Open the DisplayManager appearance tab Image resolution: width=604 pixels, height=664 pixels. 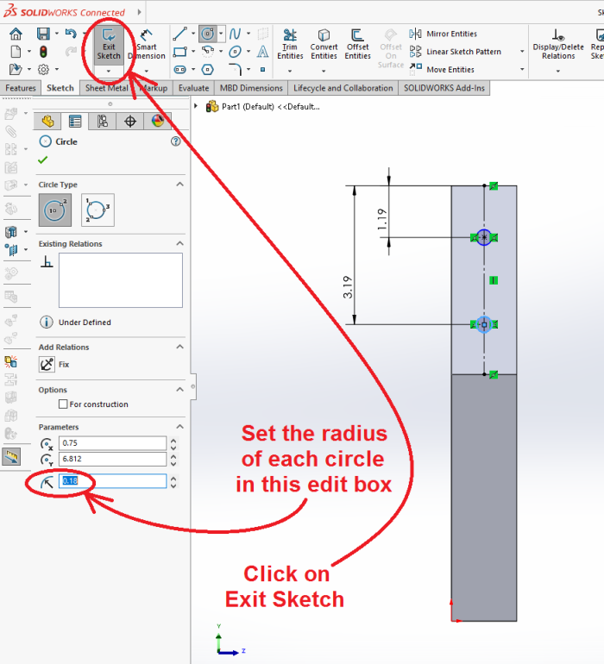point(158,122)
